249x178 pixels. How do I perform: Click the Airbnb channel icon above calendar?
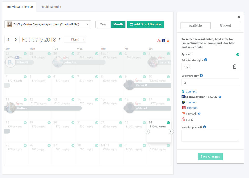point(159,41)
